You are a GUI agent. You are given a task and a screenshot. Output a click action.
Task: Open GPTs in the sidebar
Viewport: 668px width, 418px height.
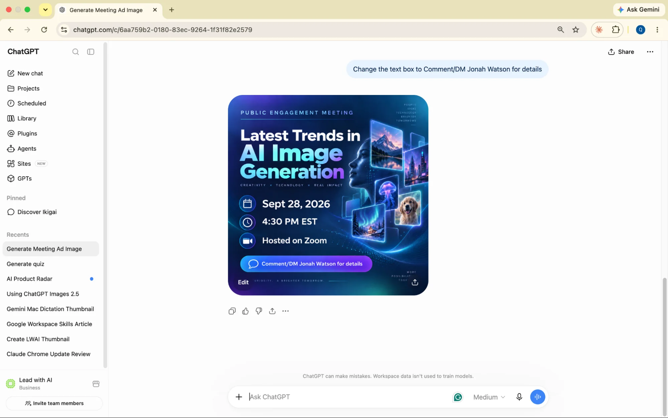[x=50, y=179]
